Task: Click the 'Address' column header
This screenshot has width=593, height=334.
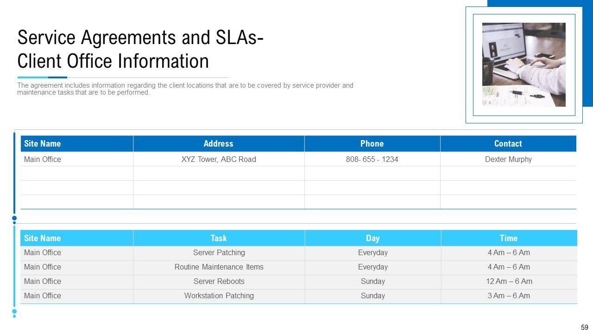Action: pyautogui.click(x=219, y=143)
